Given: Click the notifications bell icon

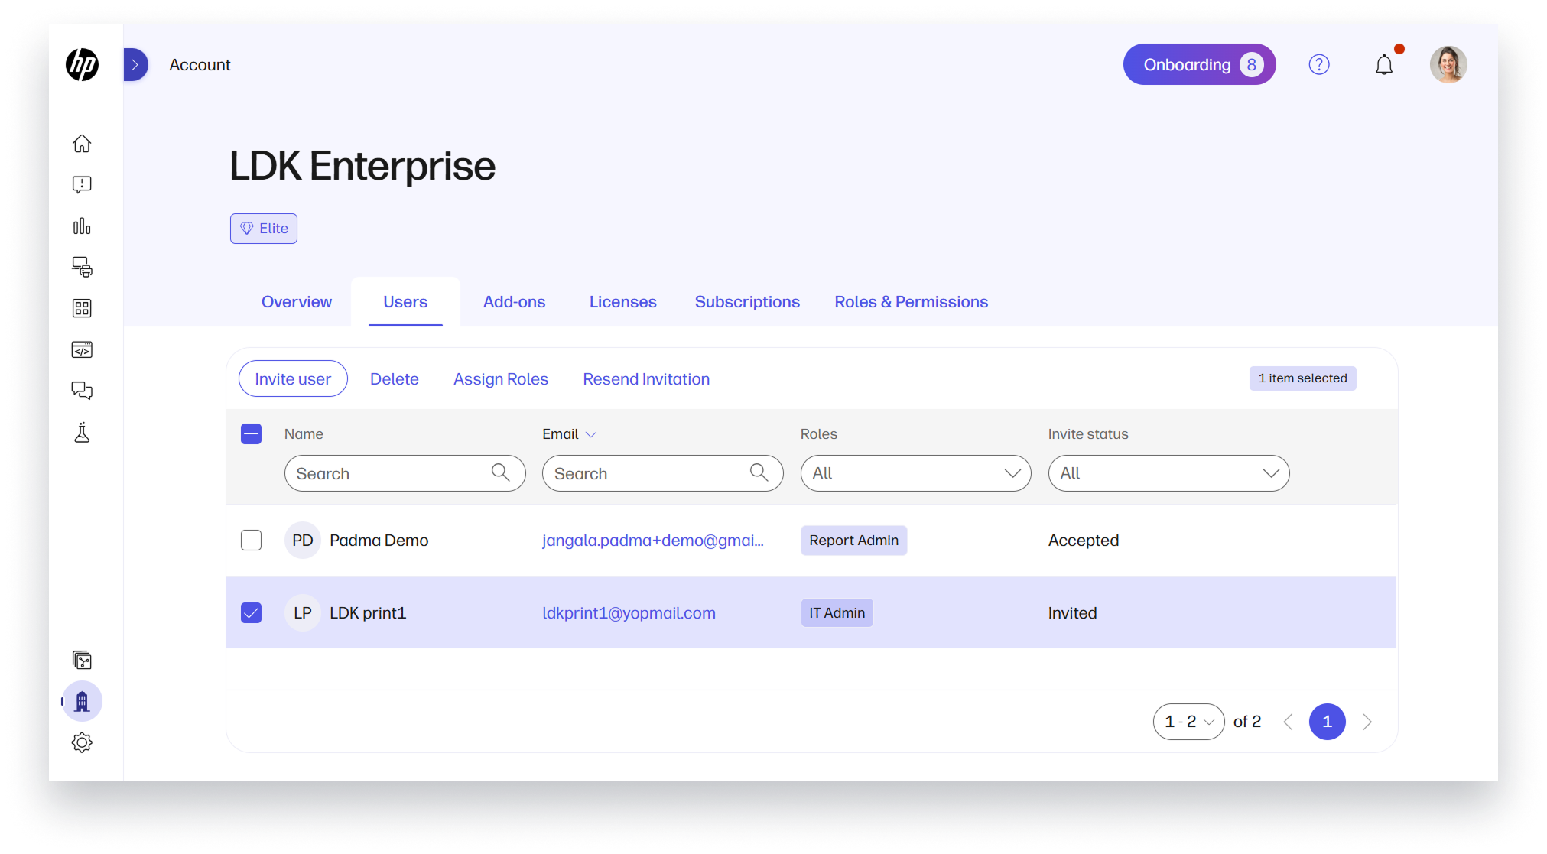Looking at the screenshot, I should pyautogui.click(x=1383, y=65).
